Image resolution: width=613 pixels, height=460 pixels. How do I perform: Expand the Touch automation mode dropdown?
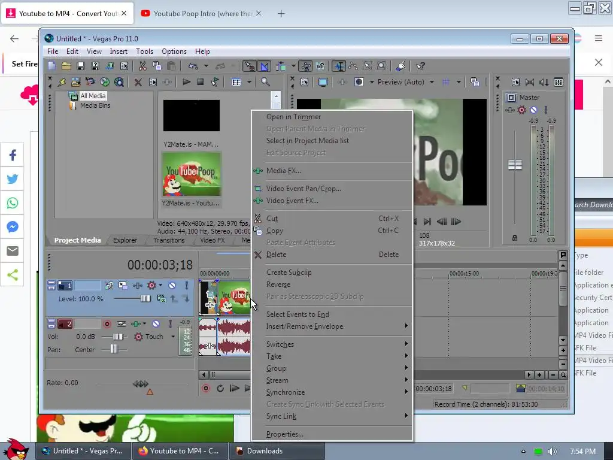[x=173, y=337]
